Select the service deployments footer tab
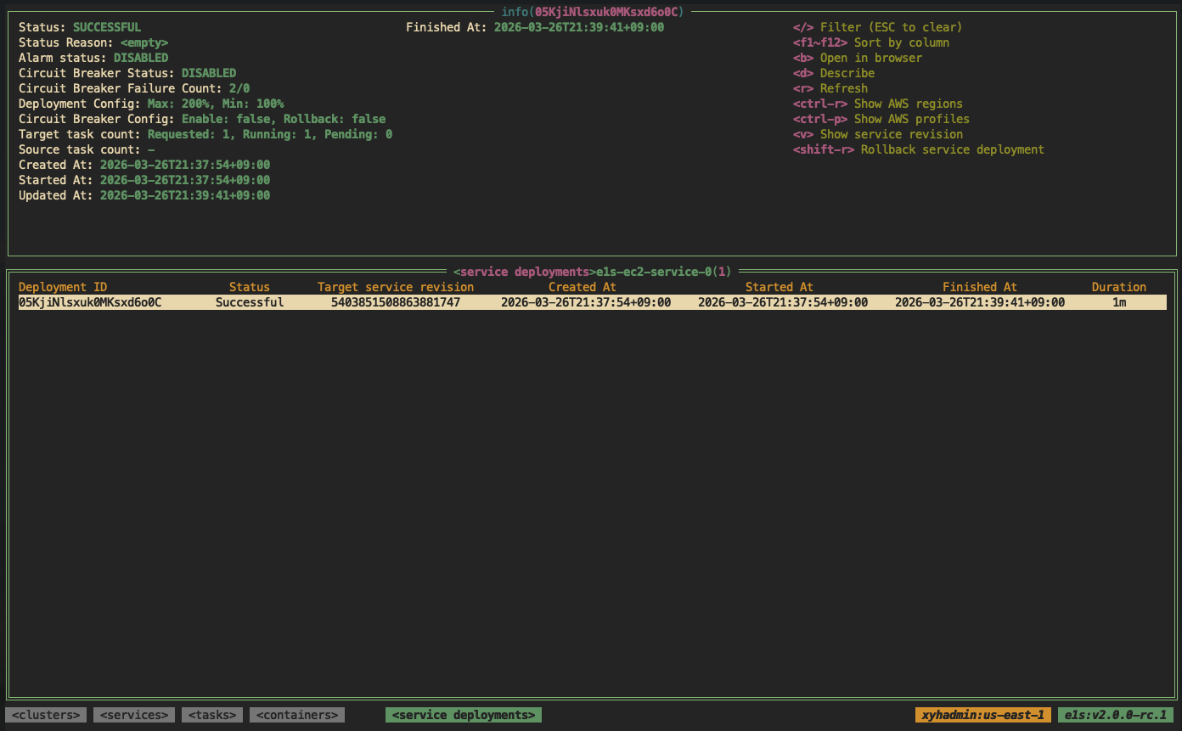 point(464,715)
